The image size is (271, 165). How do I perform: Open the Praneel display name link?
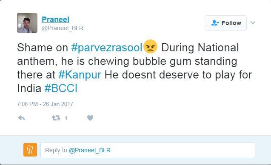pyautogui.click(x=55, y=19)
